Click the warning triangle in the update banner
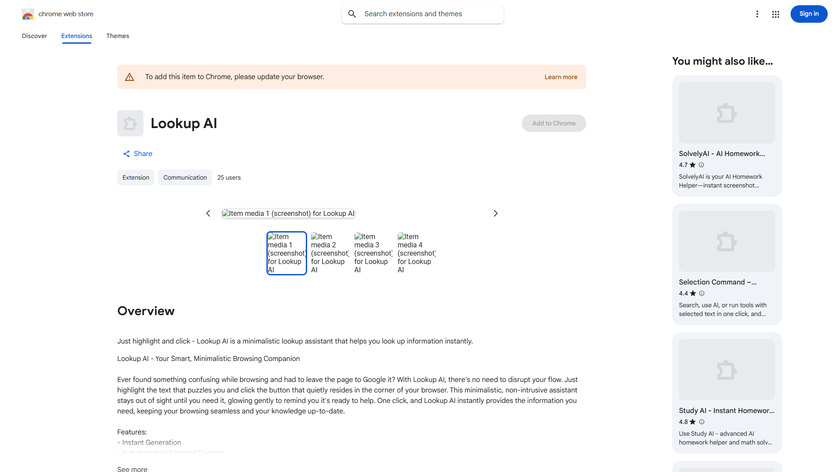Screen dimensions: 840x472 [x=129, y=76]
